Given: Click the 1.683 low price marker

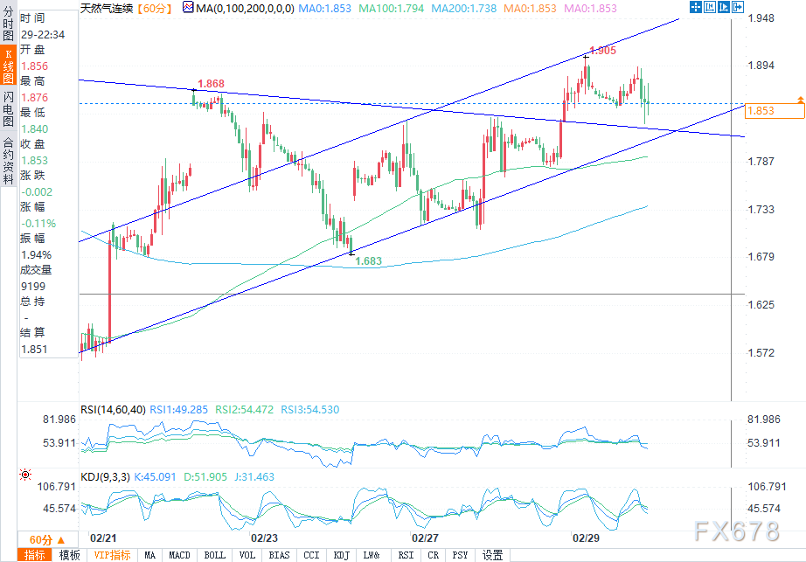Looking at the screenshot, I should coord(369,261).
